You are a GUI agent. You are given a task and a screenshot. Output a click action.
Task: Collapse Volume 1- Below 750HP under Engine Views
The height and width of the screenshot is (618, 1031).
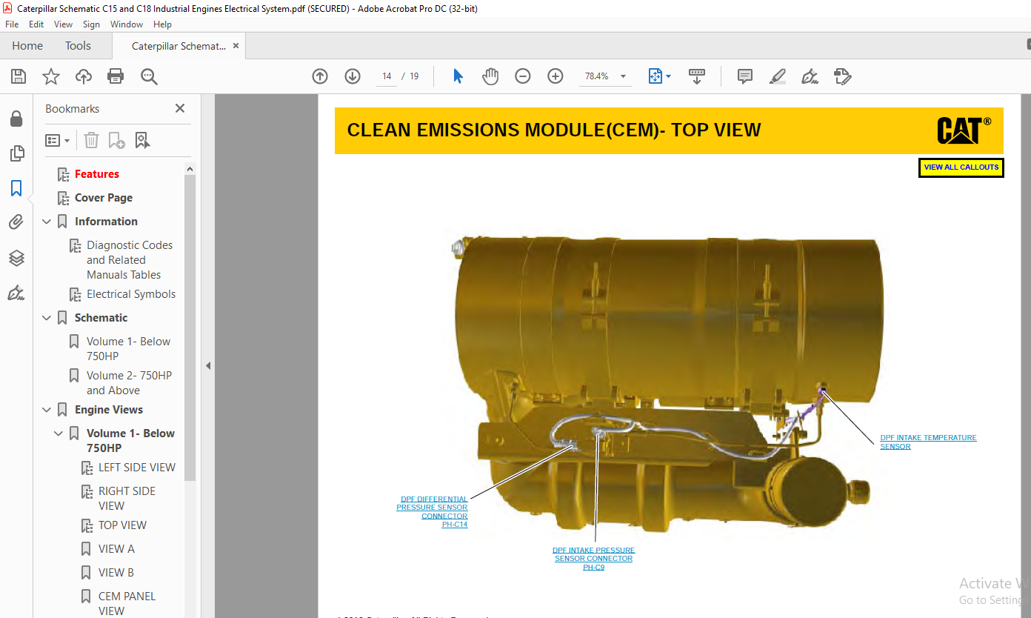(x=59, y=433)
